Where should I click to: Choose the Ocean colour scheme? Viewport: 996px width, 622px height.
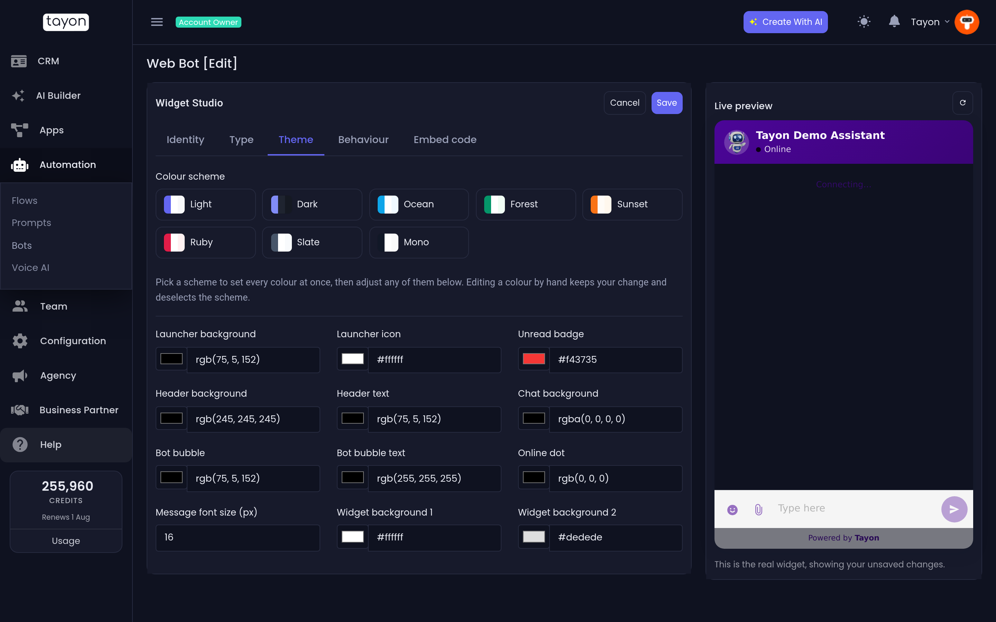pyautogui.click(x=419, y=205)
